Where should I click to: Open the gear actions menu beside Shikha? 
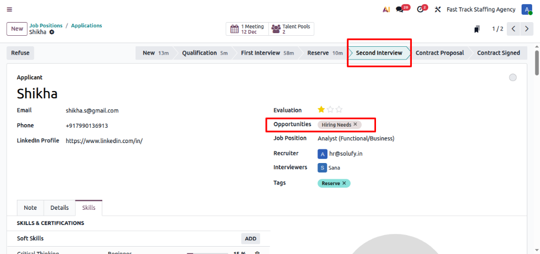[52, 32]
